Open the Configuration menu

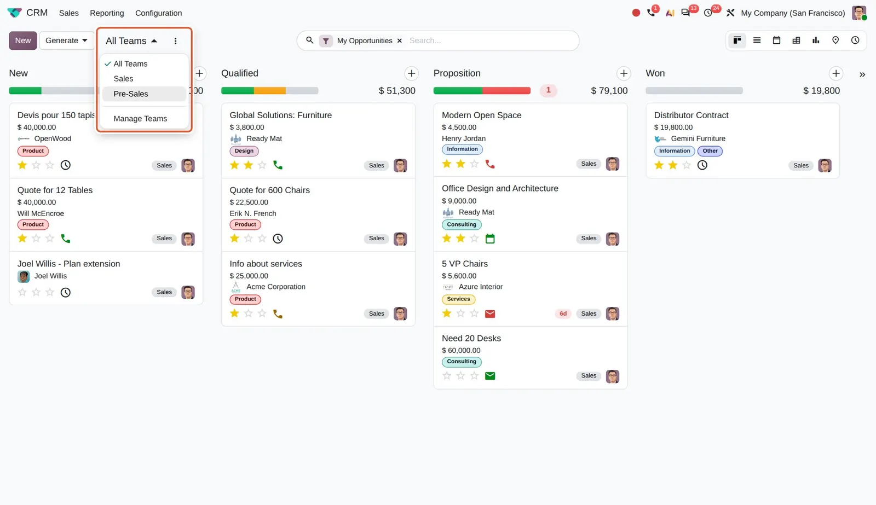pos(158,13)
